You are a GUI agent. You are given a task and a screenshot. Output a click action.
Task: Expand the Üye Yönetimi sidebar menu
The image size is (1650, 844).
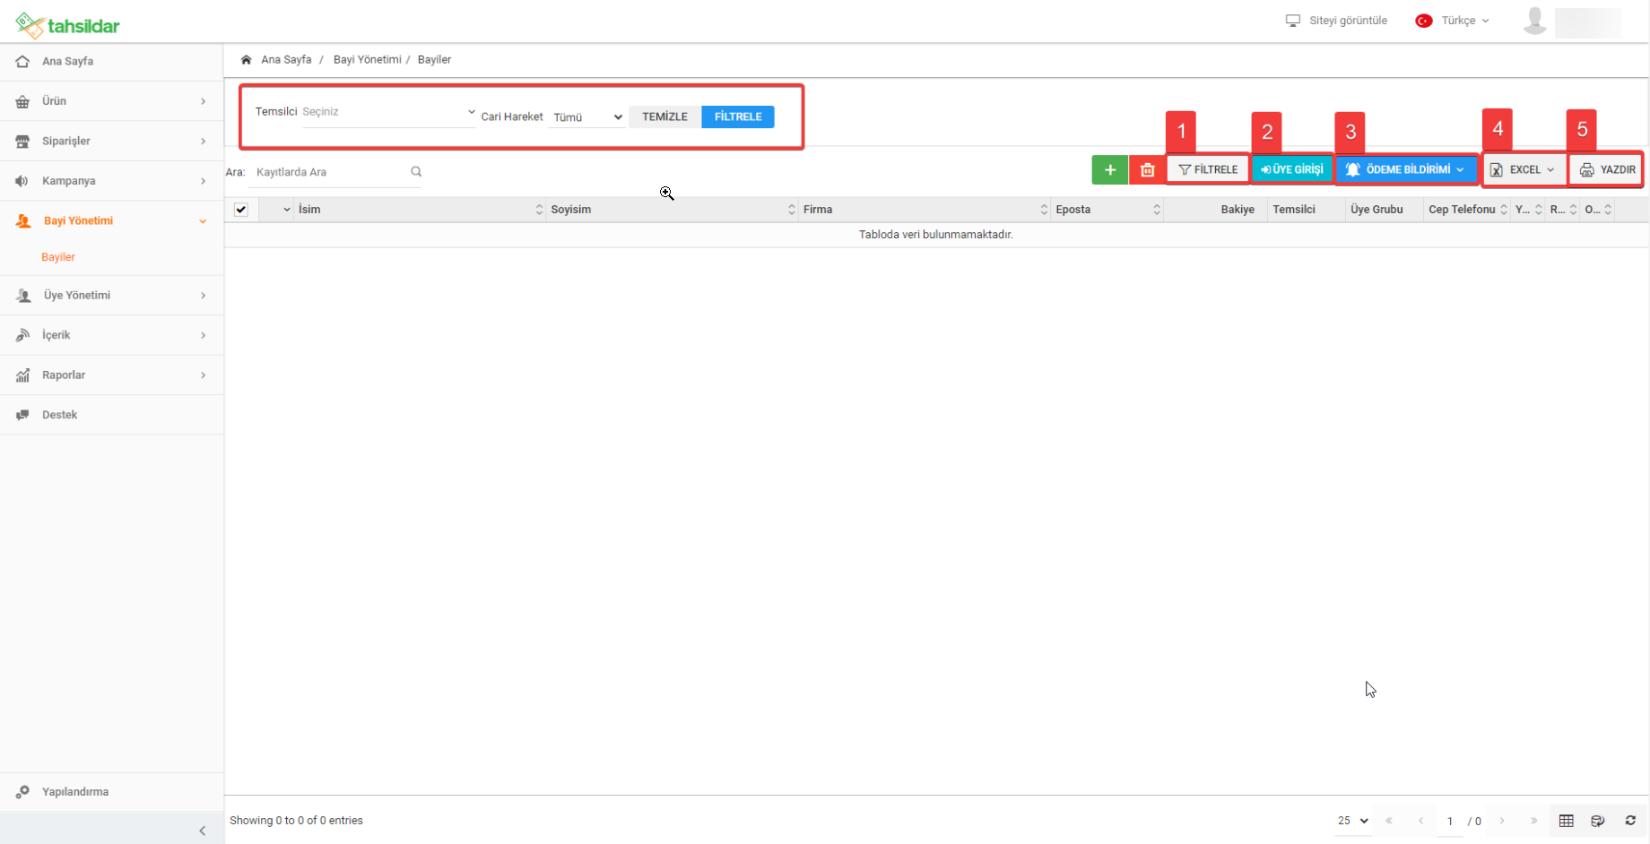pyautogui.click(x=112, y=296)
